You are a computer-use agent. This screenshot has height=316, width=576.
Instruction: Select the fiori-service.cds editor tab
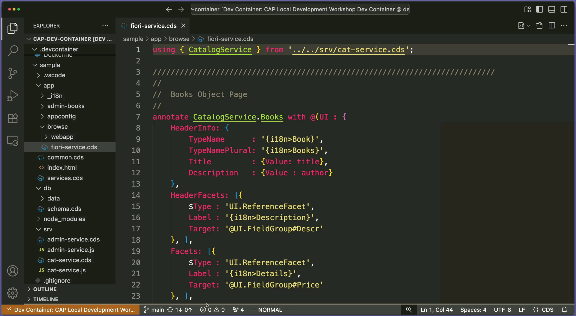[153, 26]
